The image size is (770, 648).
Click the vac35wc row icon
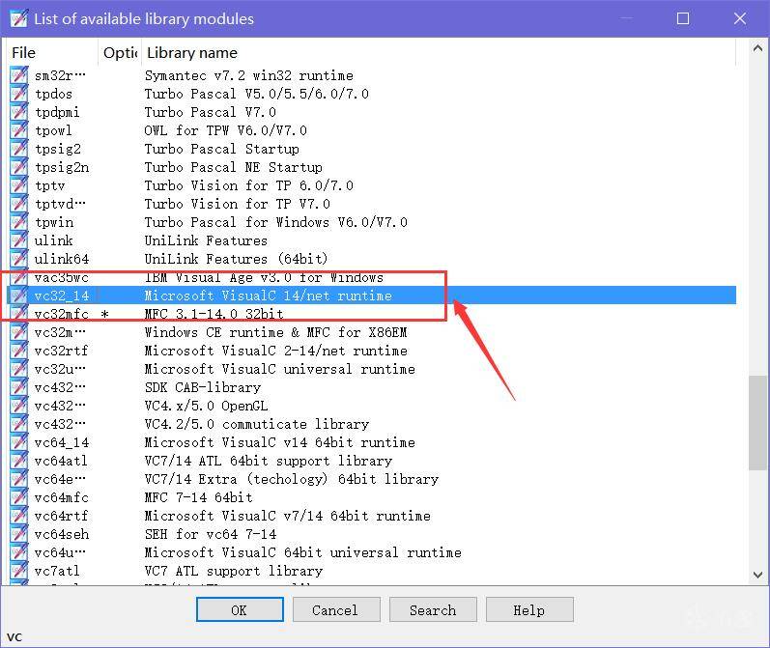click(18, 277)
